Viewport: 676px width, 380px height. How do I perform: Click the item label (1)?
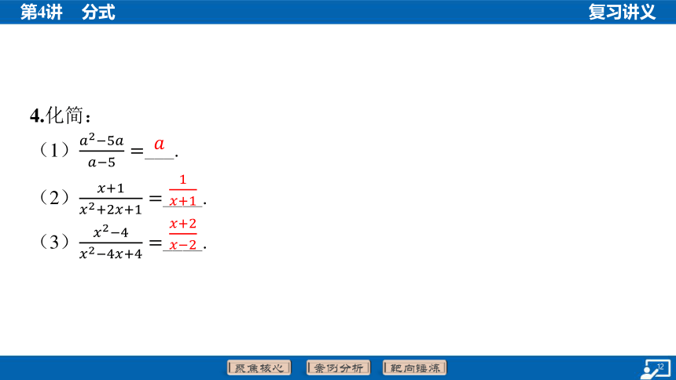[54, 150]
